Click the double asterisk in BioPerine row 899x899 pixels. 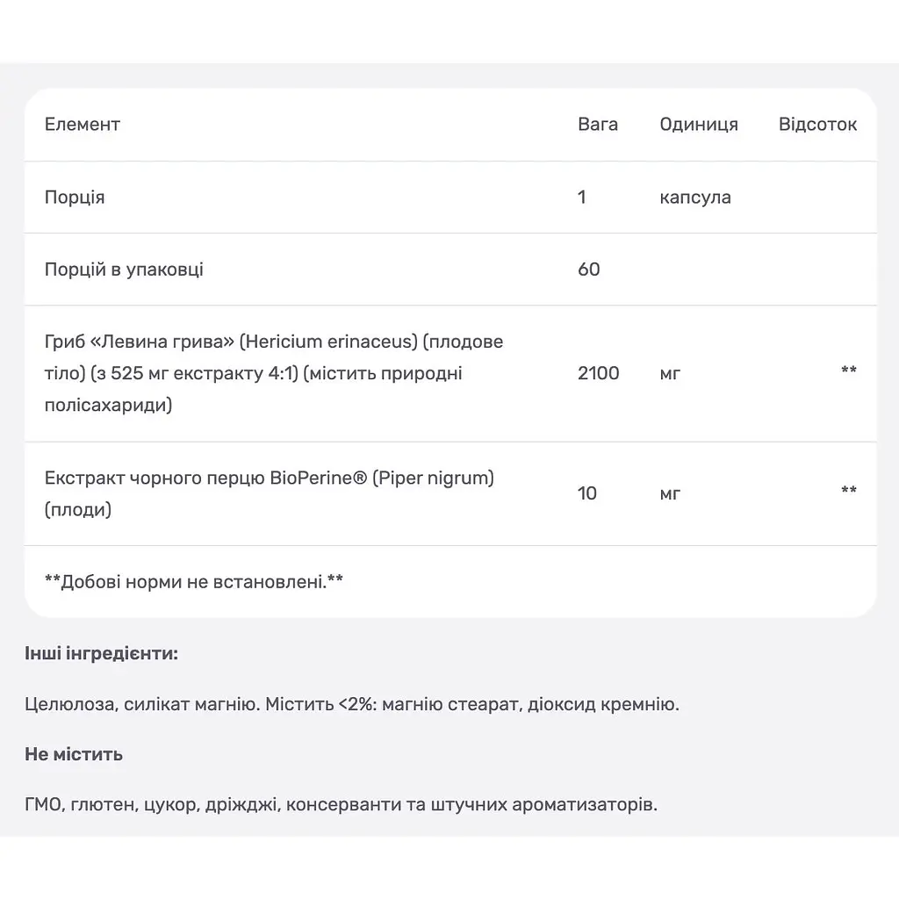click(849, 490)
